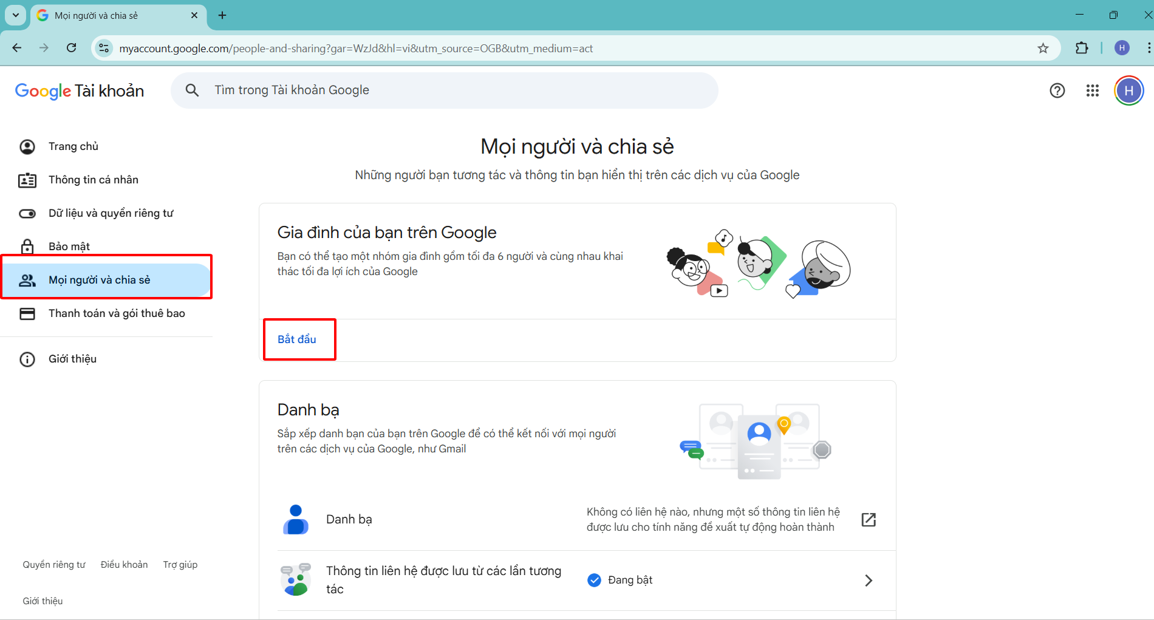
Task: Click the Bảo mật lock icon
Action: click(x=27, y=247)
